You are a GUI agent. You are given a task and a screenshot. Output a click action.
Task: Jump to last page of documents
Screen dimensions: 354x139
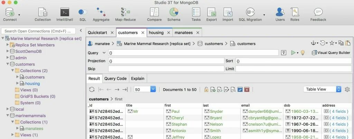[x=125, y=90]
